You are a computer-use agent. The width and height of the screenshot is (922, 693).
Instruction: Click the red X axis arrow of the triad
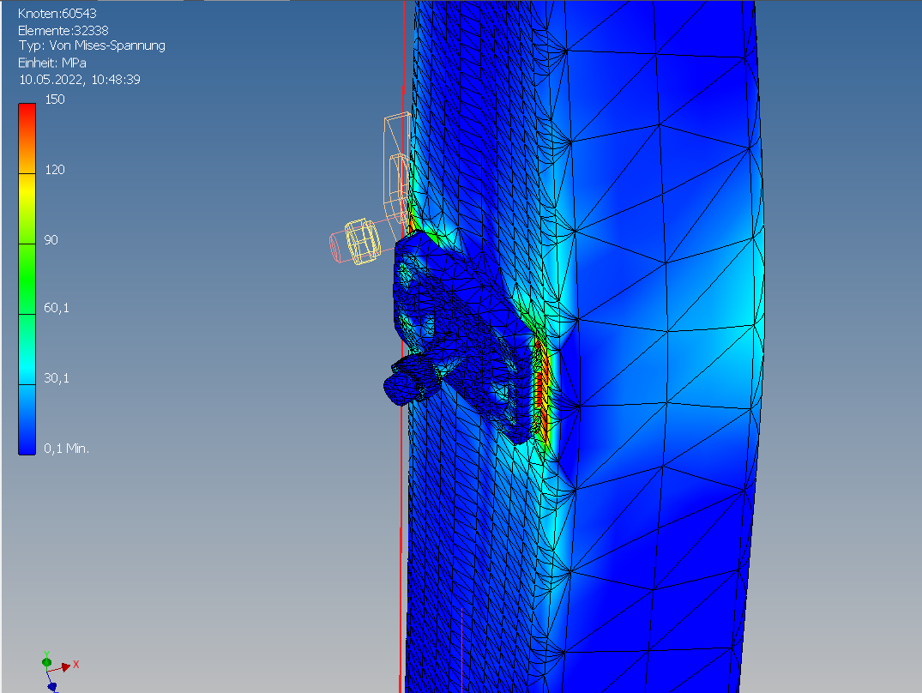(65, 666)
